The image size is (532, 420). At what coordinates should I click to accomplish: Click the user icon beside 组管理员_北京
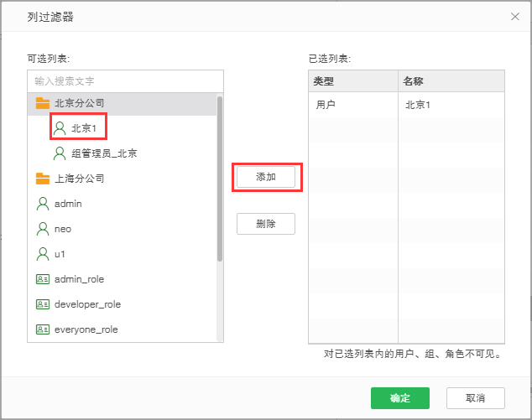coord(60,153)
